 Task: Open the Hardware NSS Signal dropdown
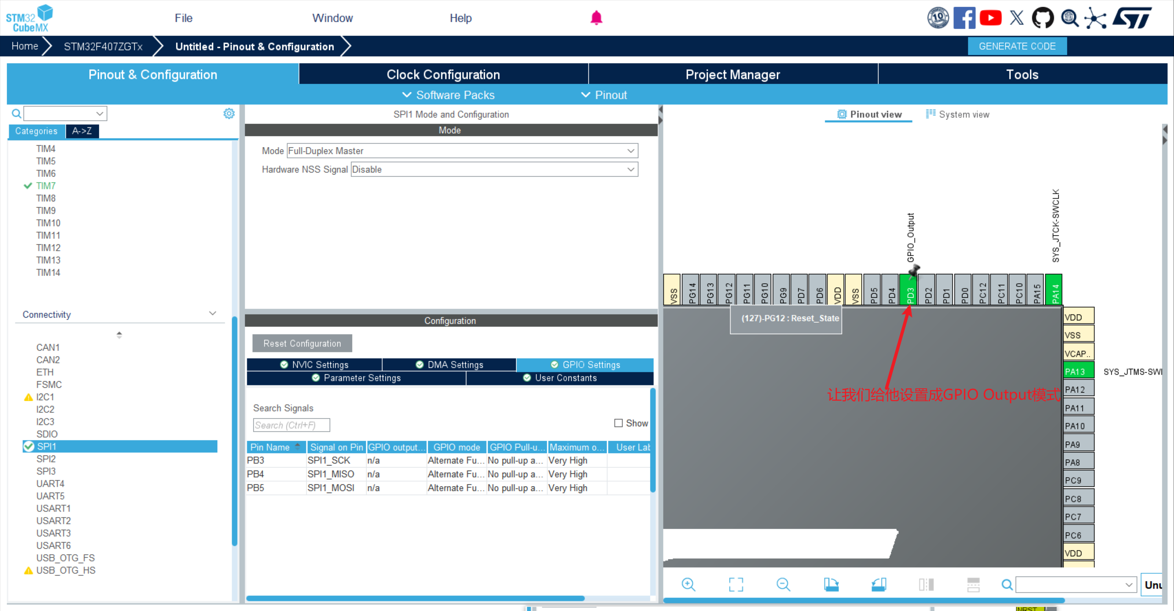point(494,170)
